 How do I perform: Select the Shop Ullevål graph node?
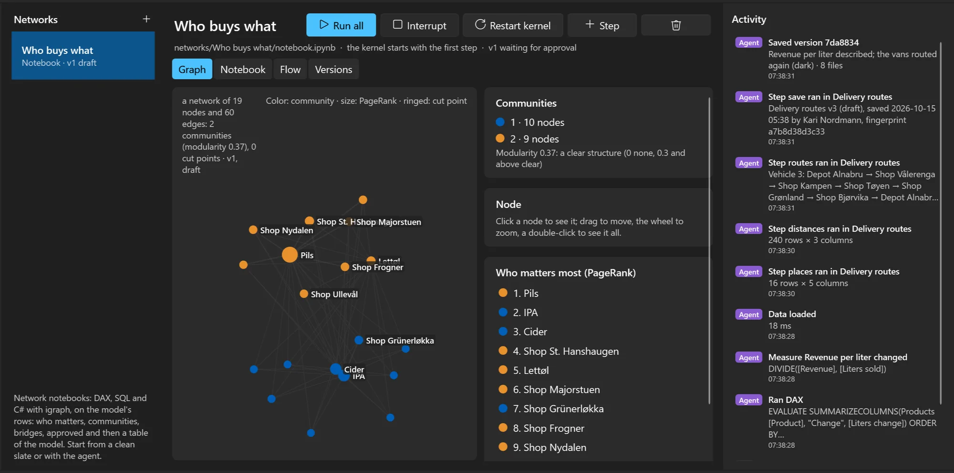(304, 294)
